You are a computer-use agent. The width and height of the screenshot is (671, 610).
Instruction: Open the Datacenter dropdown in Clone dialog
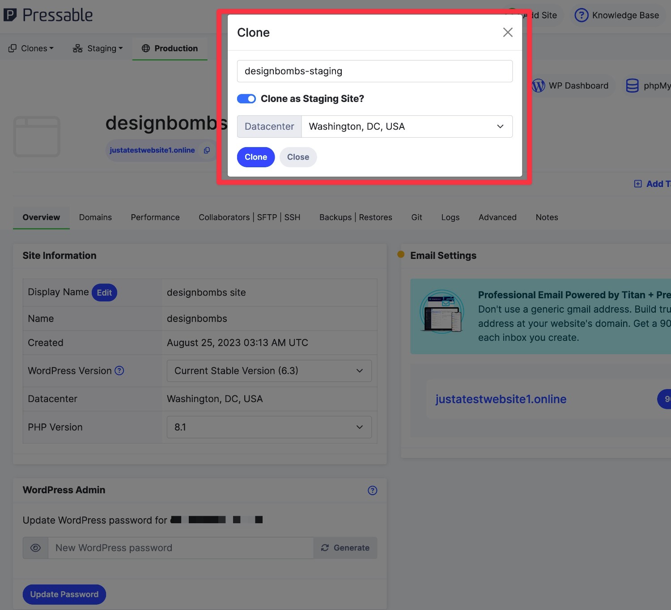407,127
